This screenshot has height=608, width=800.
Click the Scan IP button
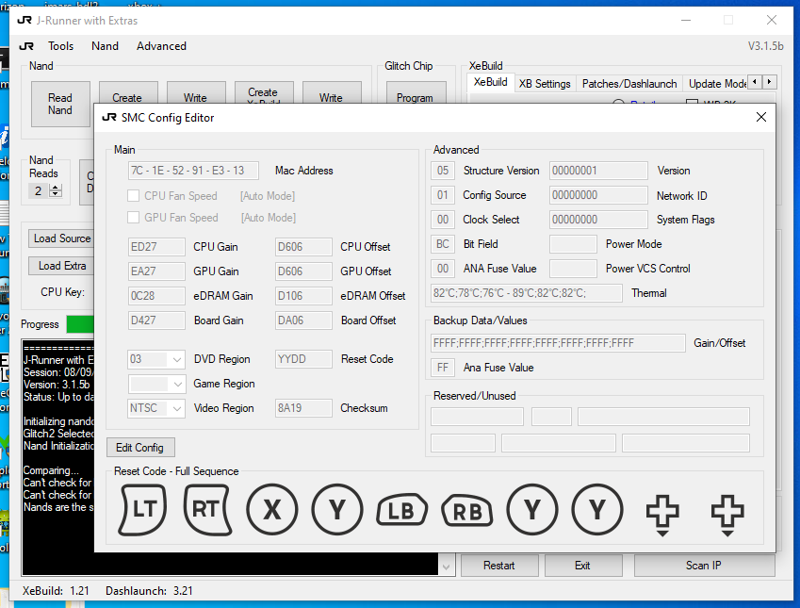(704, 566)
